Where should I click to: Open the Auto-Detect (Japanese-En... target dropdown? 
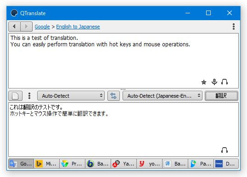[163, 96]
